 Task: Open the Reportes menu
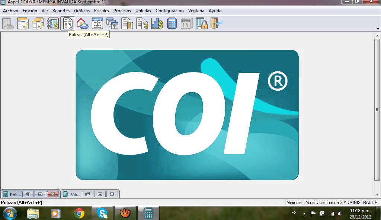click(61, 11)
